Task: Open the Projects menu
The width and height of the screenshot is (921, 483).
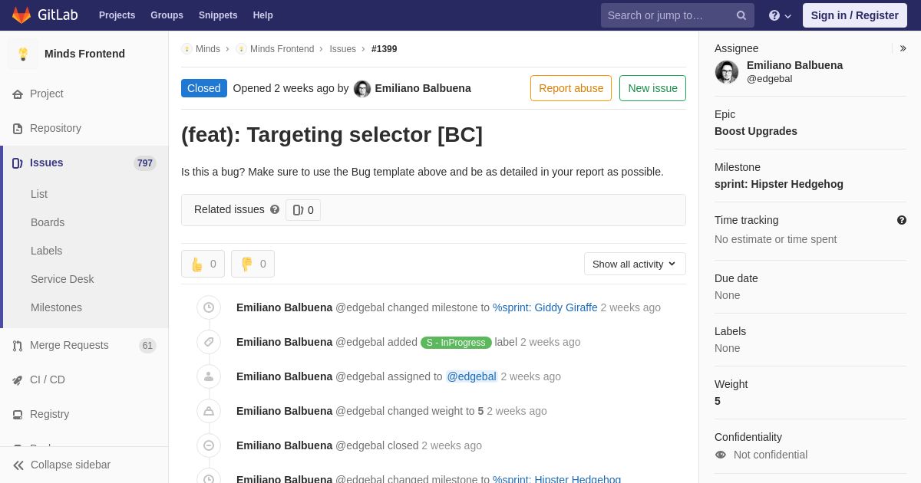Action: pyautogui.click(x=117, y=15)
